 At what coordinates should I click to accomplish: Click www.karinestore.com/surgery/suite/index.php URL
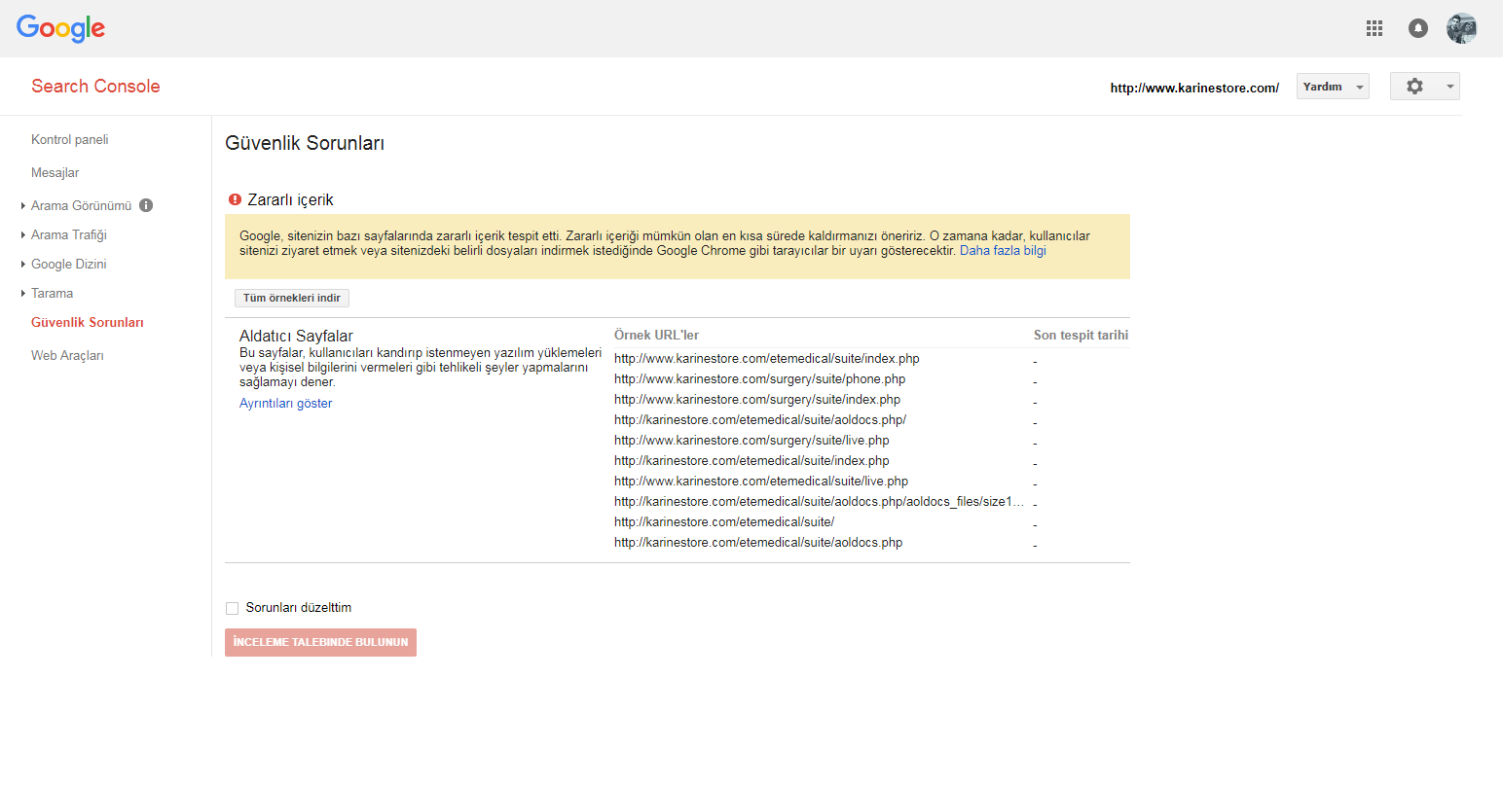(x=757, y=400)
